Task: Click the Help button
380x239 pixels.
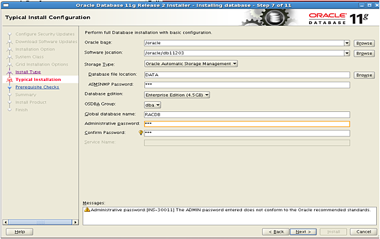Action: [x=20, y=232]
